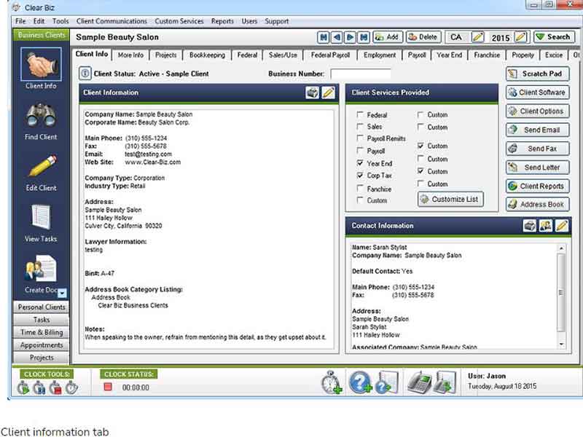The height and width of the screenshot is (437, 583).
Task: Switch to the Bookkeeping tab
Action: click(207, 55)
